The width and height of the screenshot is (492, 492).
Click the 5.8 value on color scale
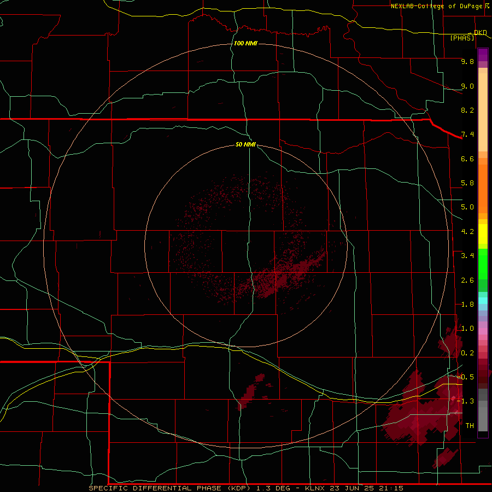click(467, 183)
